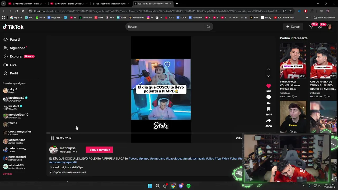This screenshot has height=190, width=338.
Task: Open the Chrome extensions puzzle icon
Action: point(312,11)
